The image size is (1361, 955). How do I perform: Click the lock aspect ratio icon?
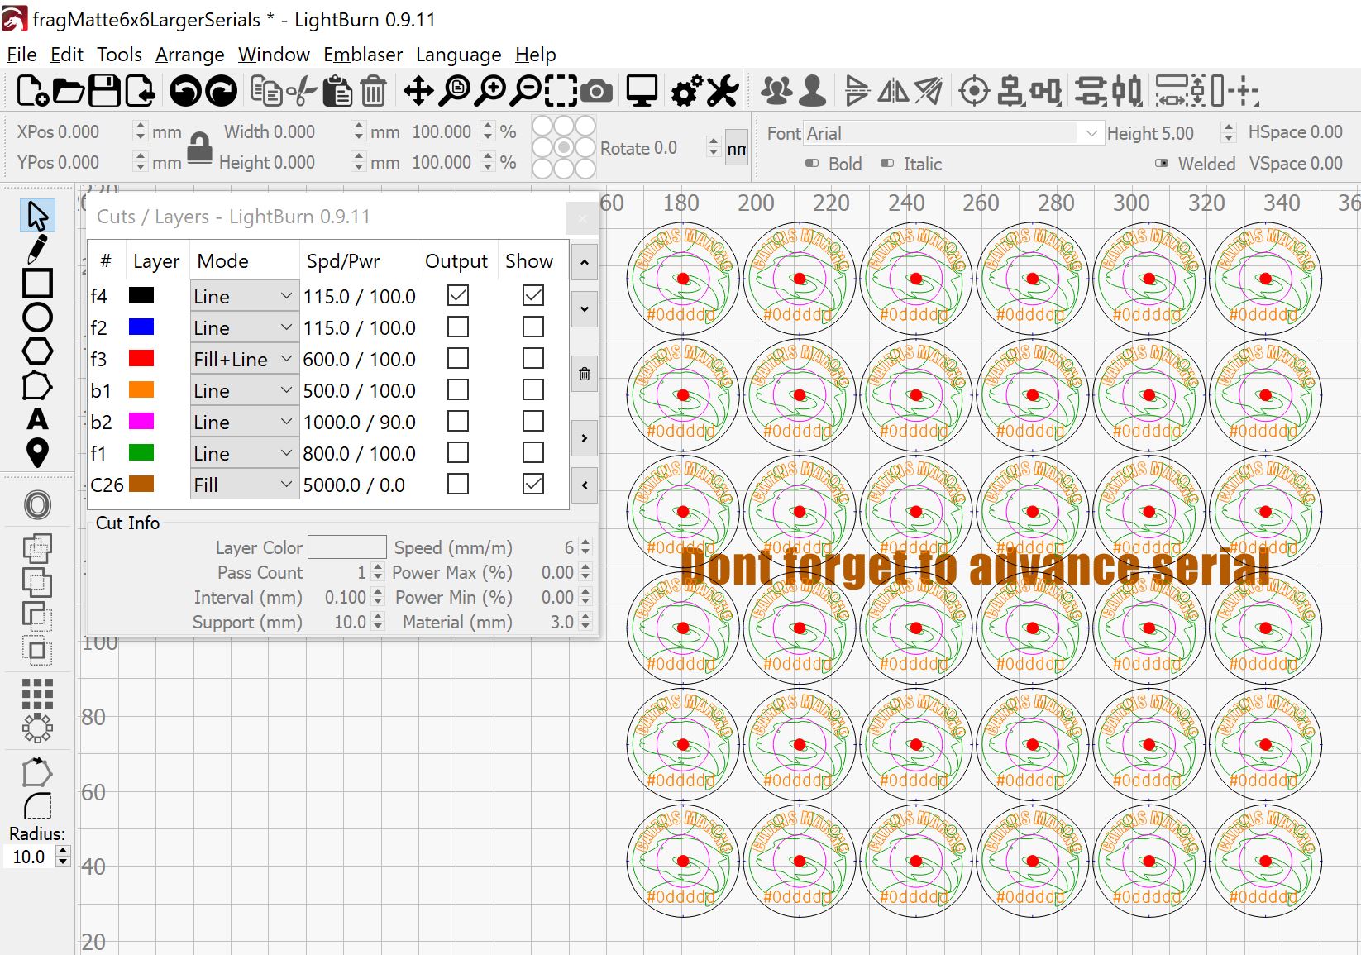click(199, 148)
